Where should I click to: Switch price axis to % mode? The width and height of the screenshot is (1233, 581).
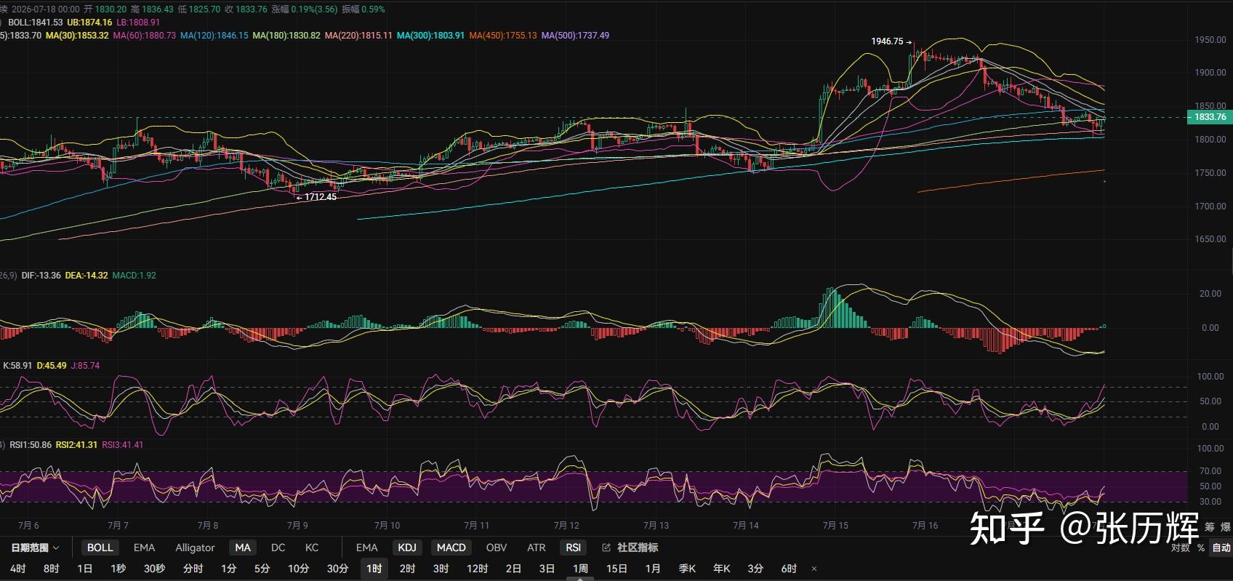click(x=1200, y=548)
